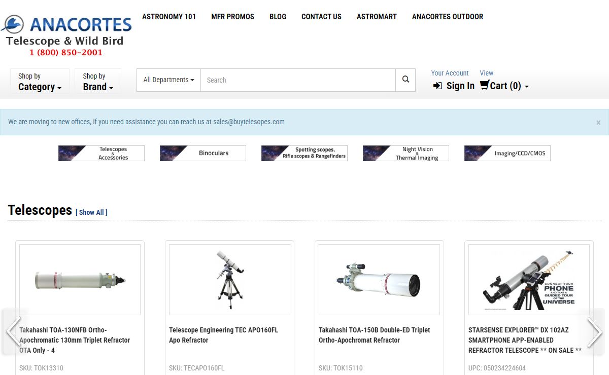
Task: Click Takahashi TOA-130NFB product image
Action: (x=80, y=280)
